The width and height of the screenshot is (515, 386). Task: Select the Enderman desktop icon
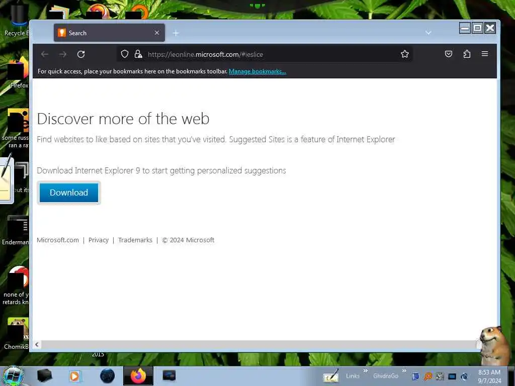point(16,230)
